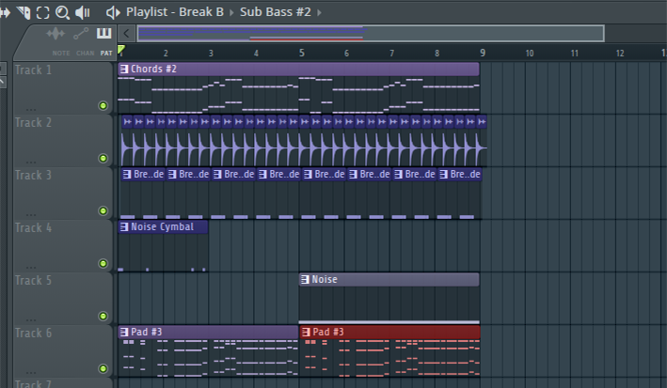Screen dimensions: 667x388
Task: Click the select region tool icon
Action: (x=42, y=12)
